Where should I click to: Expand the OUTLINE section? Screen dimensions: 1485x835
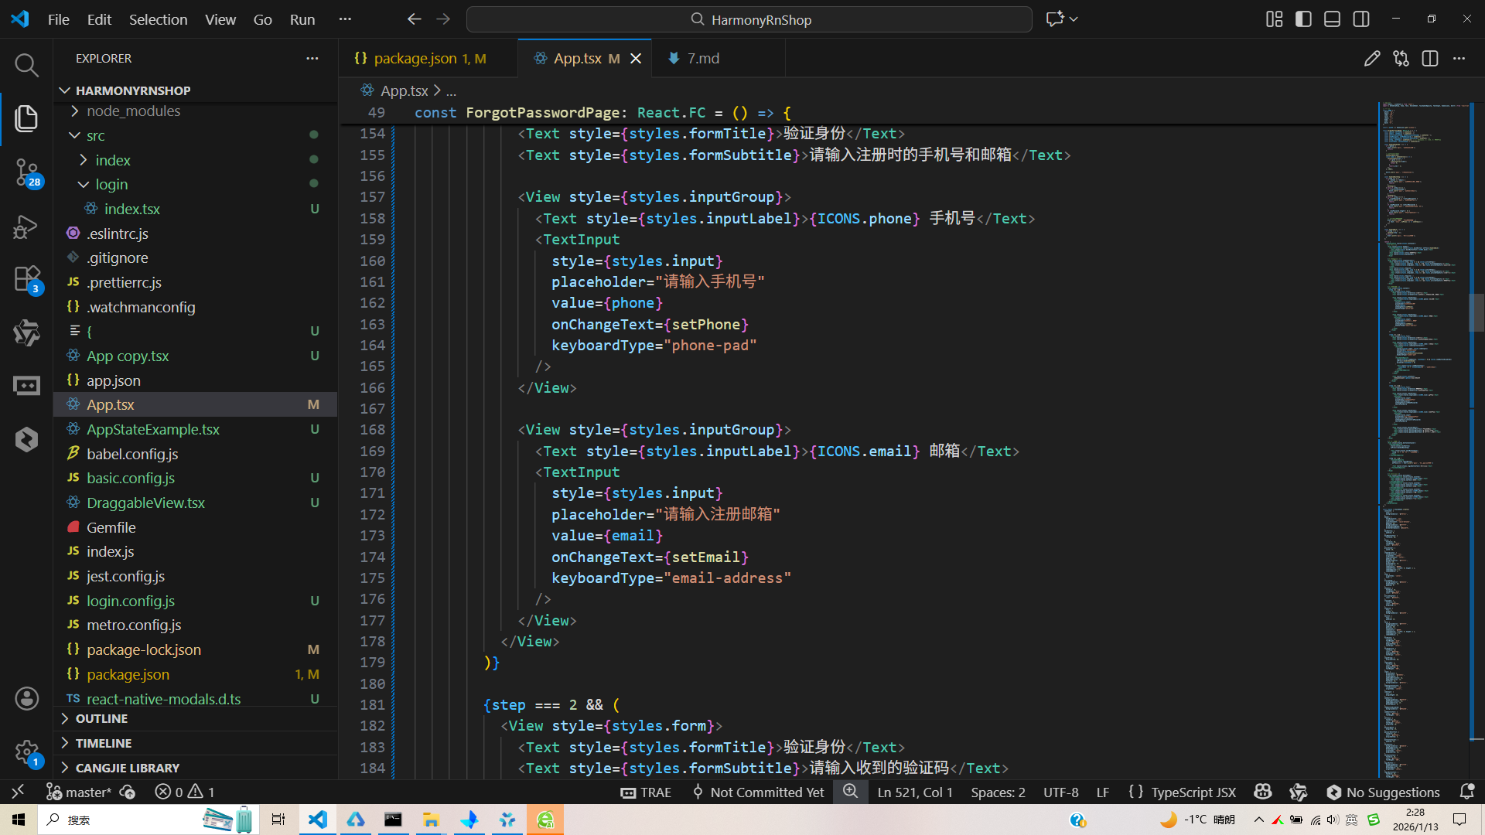point(101,719)
